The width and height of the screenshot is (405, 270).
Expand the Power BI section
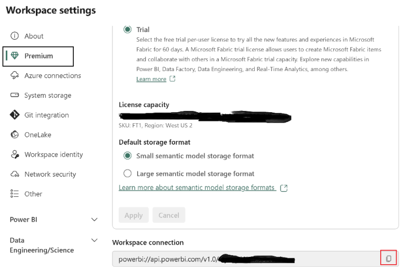click(94, 219)
